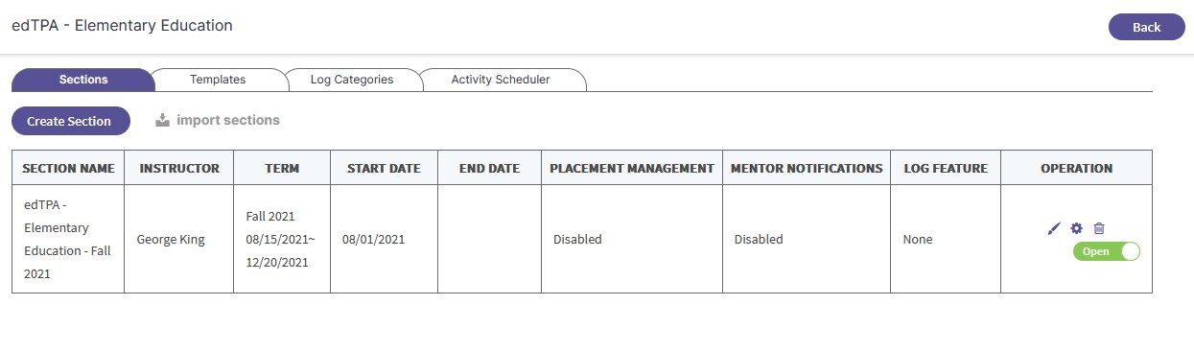This screenshot has width=1194, height=352.
Task: Click the import sections link
Action: point(228,120)
